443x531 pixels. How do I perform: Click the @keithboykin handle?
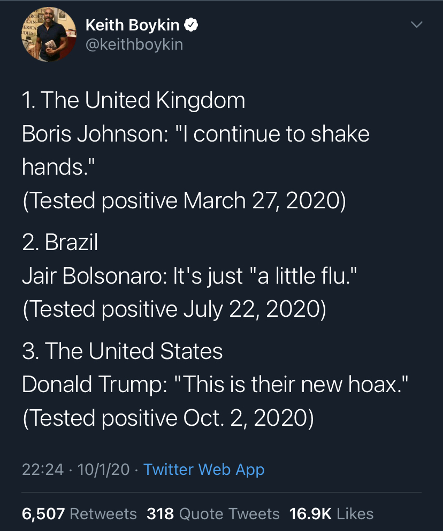tap(134, 44)
